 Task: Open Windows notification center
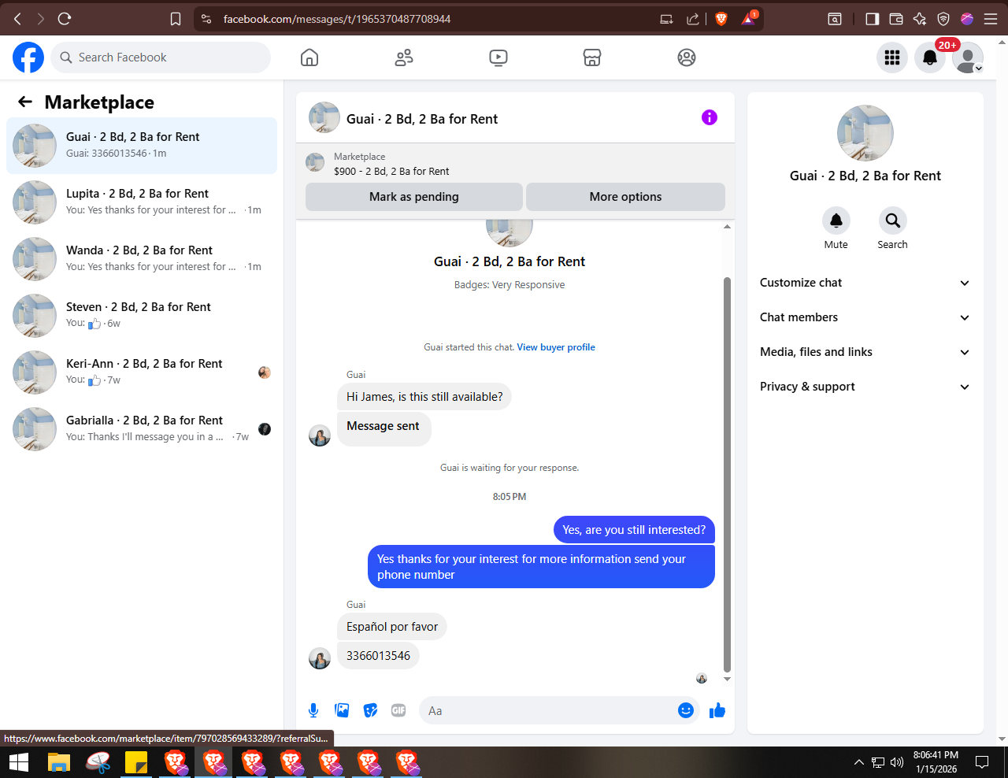[982, 762]
